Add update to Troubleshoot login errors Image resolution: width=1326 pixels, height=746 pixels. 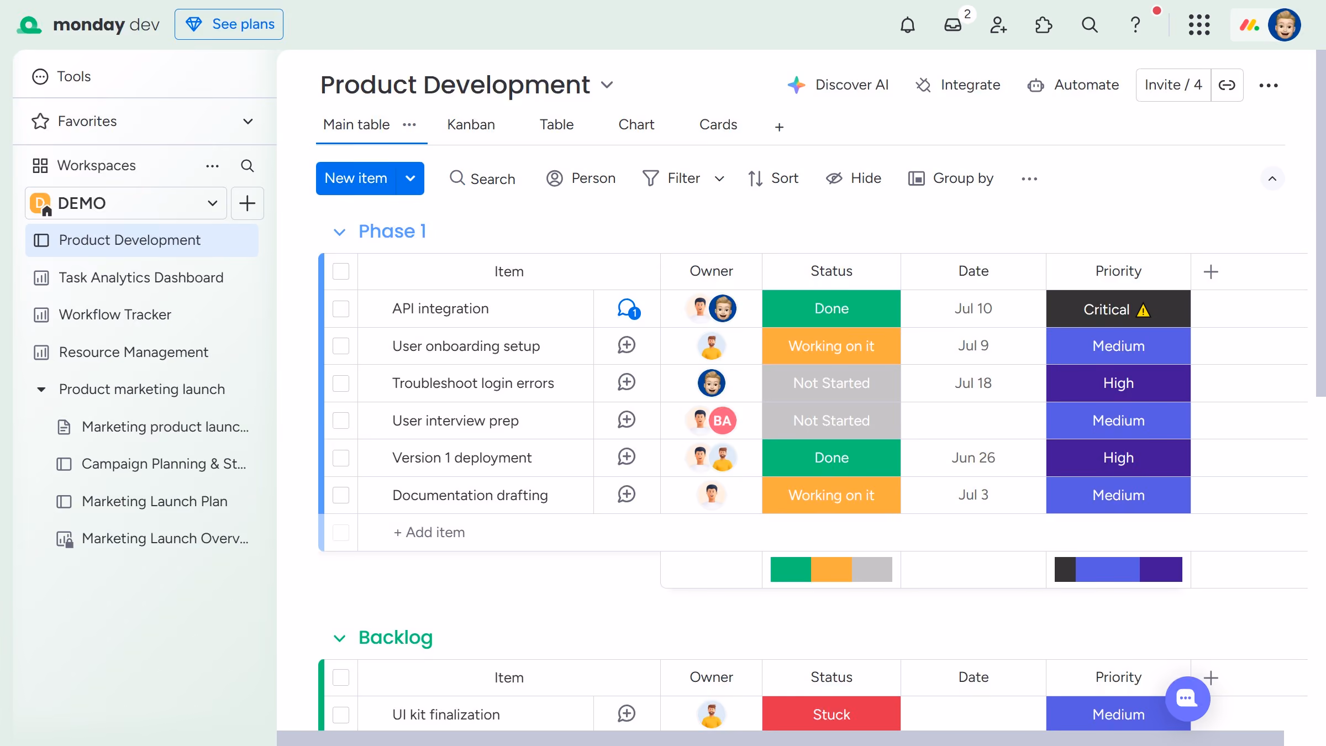(x=627, y=382)
